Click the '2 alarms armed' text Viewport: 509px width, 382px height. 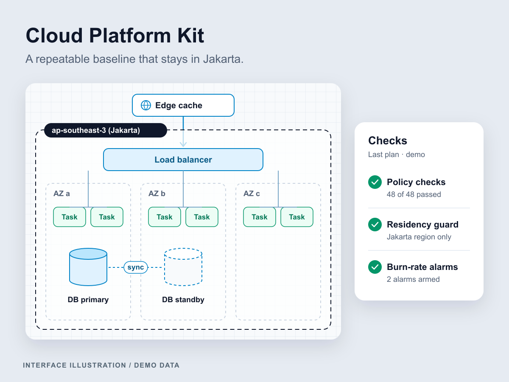(x=413, y=279)
